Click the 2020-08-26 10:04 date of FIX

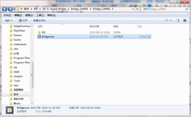point(100,32)
